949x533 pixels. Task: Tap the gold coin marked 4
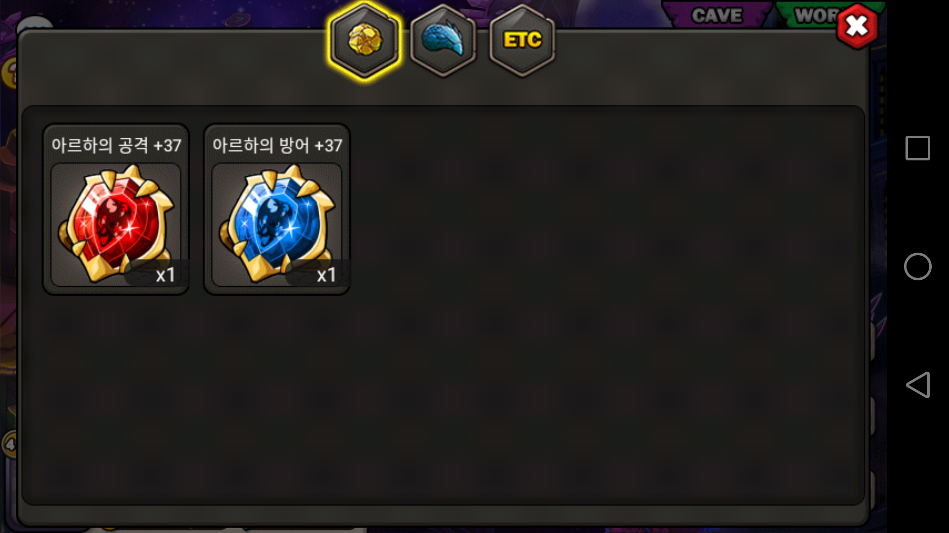pyautogui.click(x=9, y=444)
